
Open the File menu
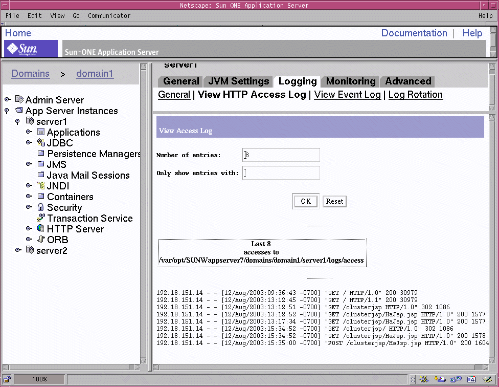12,15
